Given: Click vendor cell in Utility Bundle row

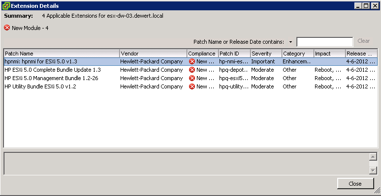Looking at the screenshot, I should tap(152, 86).
